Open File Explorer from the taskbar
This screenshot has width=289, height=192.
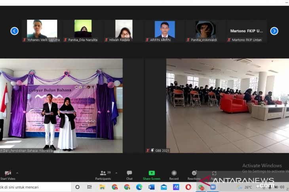pos(102,187)
